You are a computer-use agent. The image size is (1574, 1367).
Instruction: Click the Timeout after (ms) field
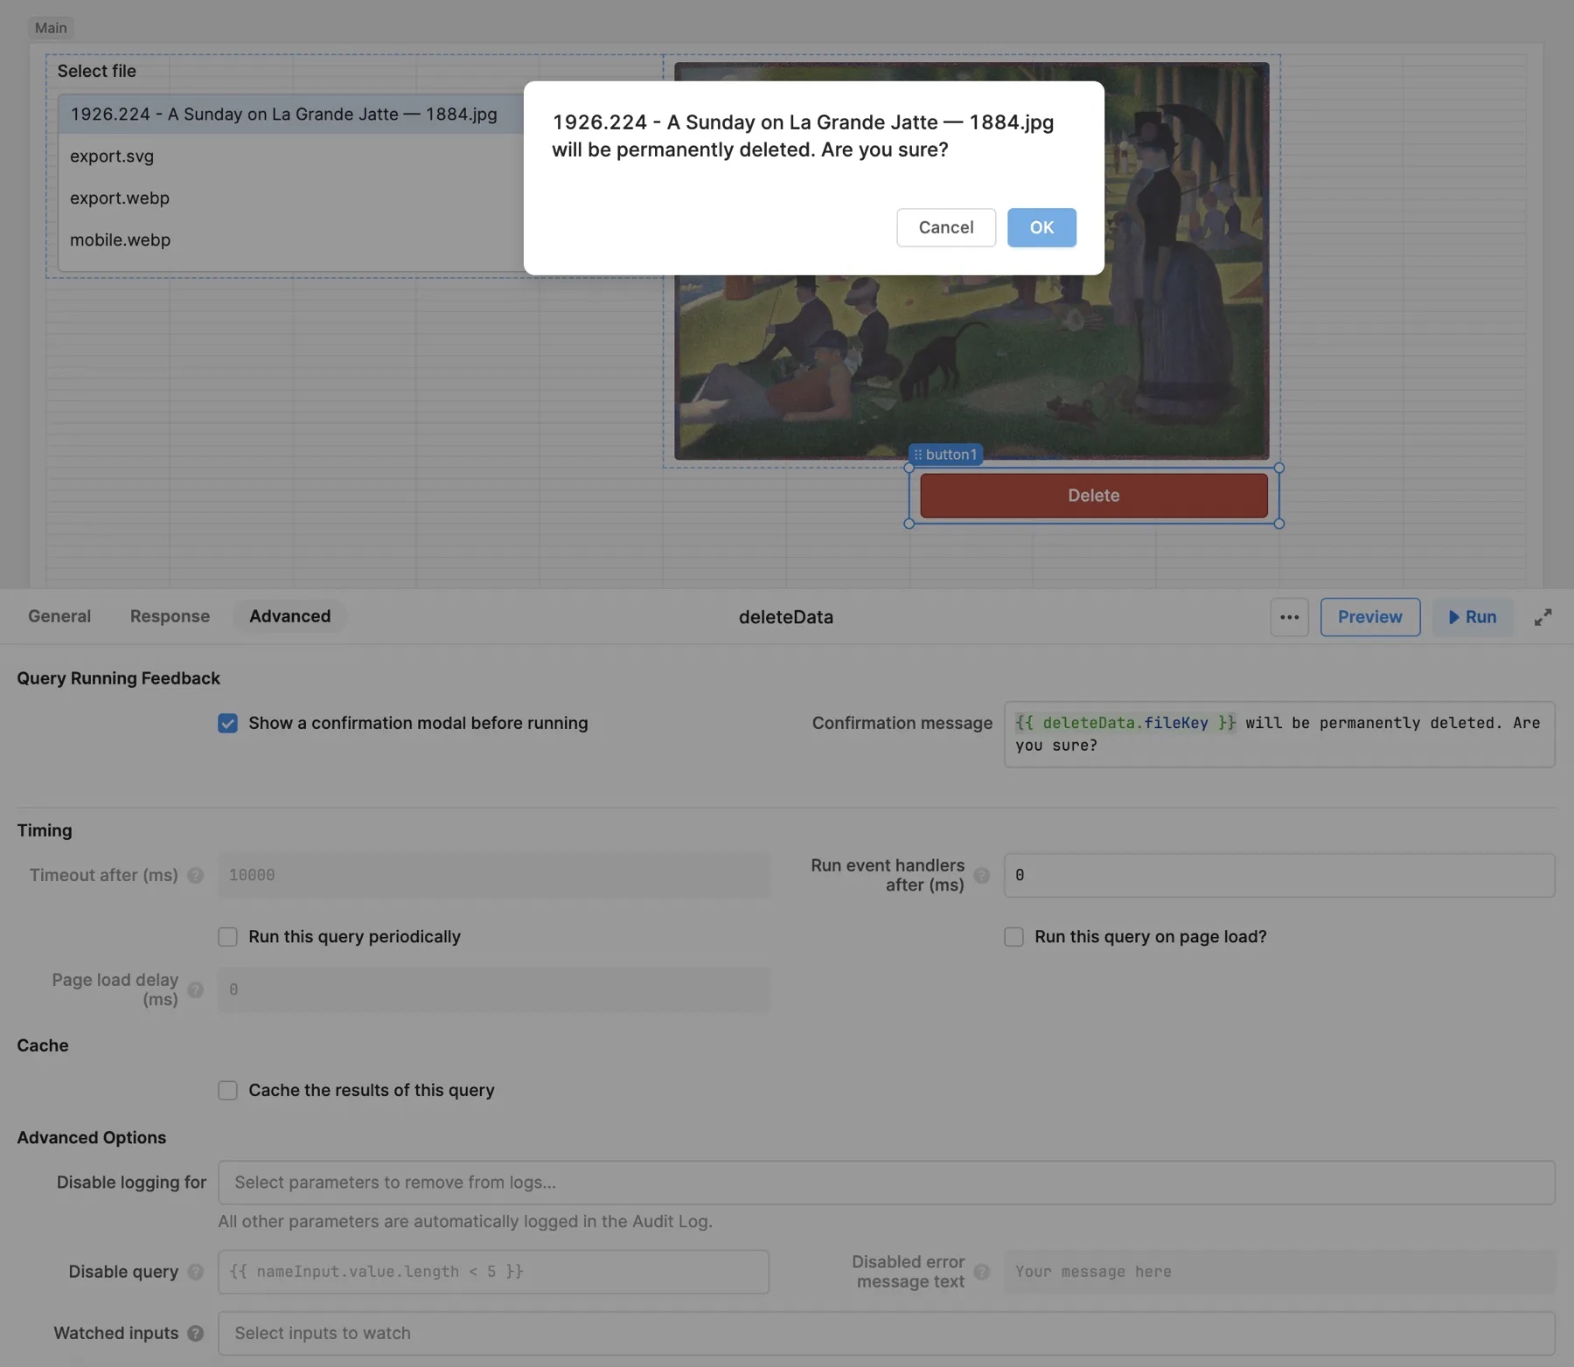click(x=493, y=875)
